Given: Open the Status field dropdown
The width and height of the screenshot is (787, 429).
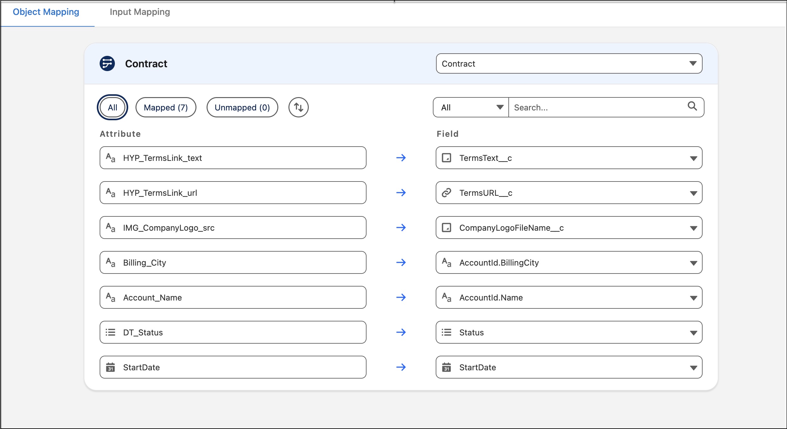Looking at the screenshot, I should [569, 332].
